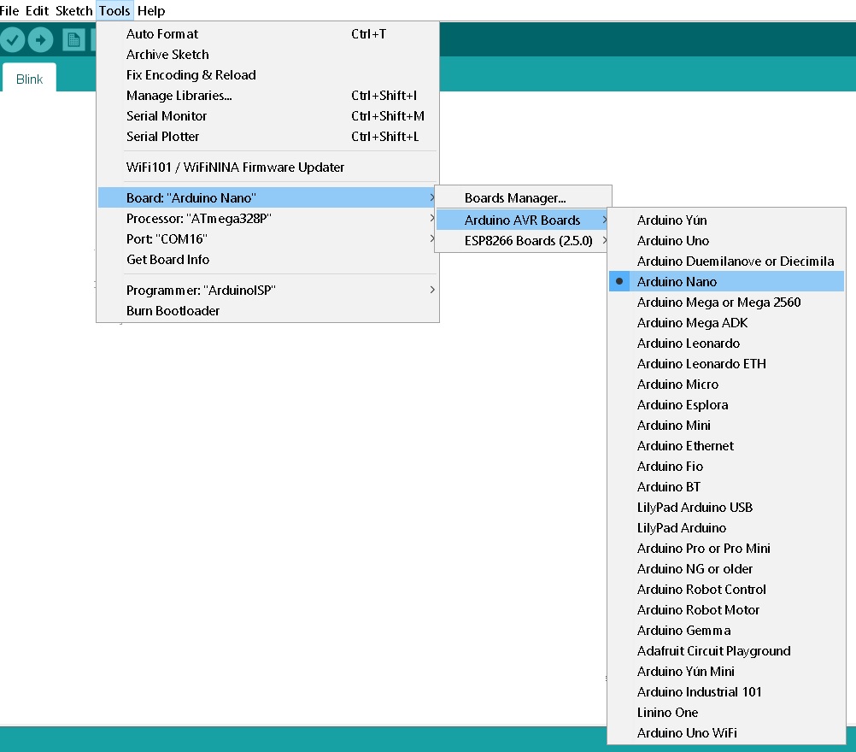856x752 pixels.
Task: Select Arduino Ethernet board
Action: 726,445
